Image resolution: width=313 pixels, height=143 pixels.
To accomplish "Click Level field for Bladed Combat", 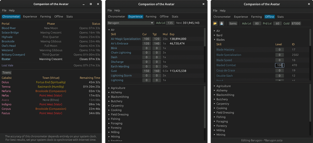I will (279, 65).
